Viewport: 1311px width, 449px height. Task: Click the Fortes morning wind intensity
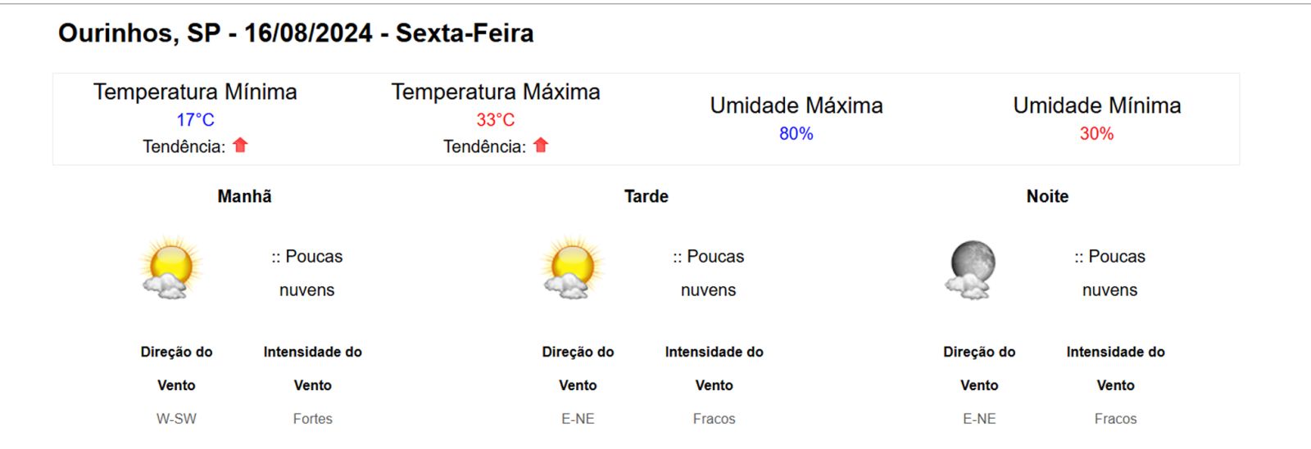[x=313, y=419]
